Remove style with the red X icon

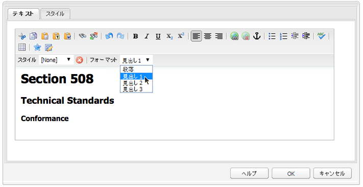[x=80, y=60]
